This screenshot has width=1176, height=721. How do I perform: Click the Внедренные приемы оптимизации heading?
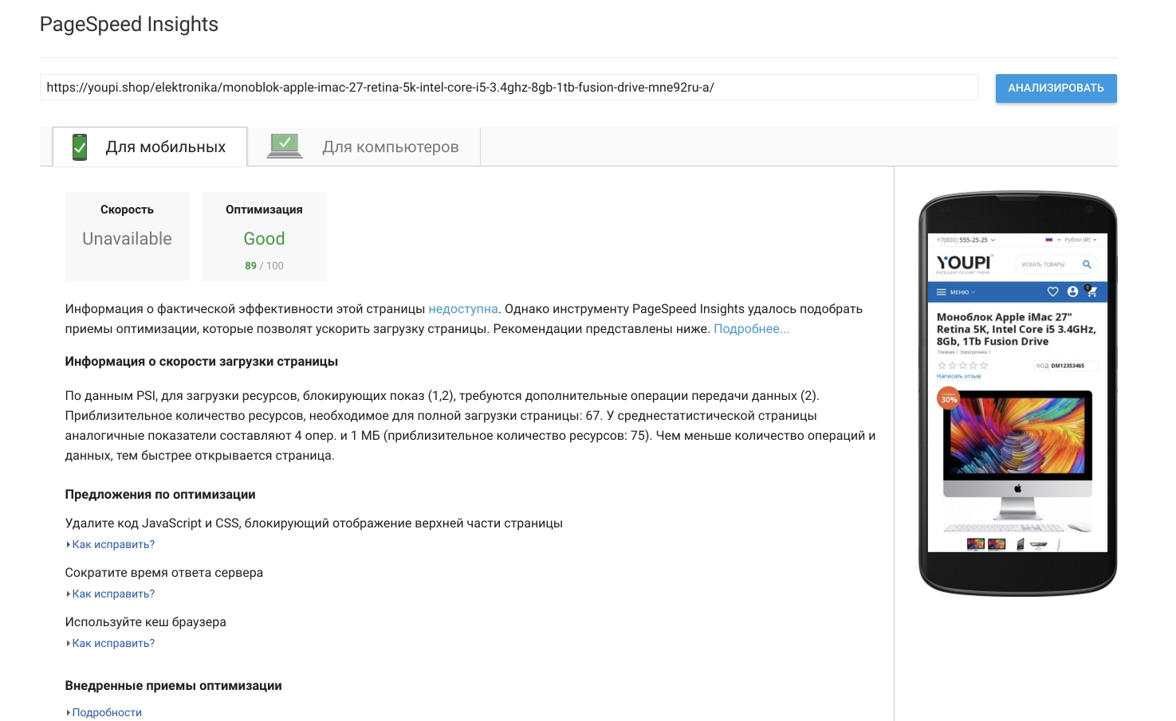point(174,686)
